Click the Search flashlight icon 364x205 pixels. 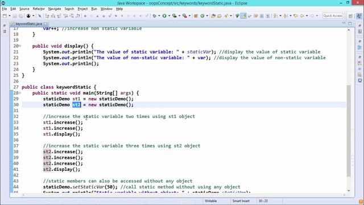[x=226, y=16]
